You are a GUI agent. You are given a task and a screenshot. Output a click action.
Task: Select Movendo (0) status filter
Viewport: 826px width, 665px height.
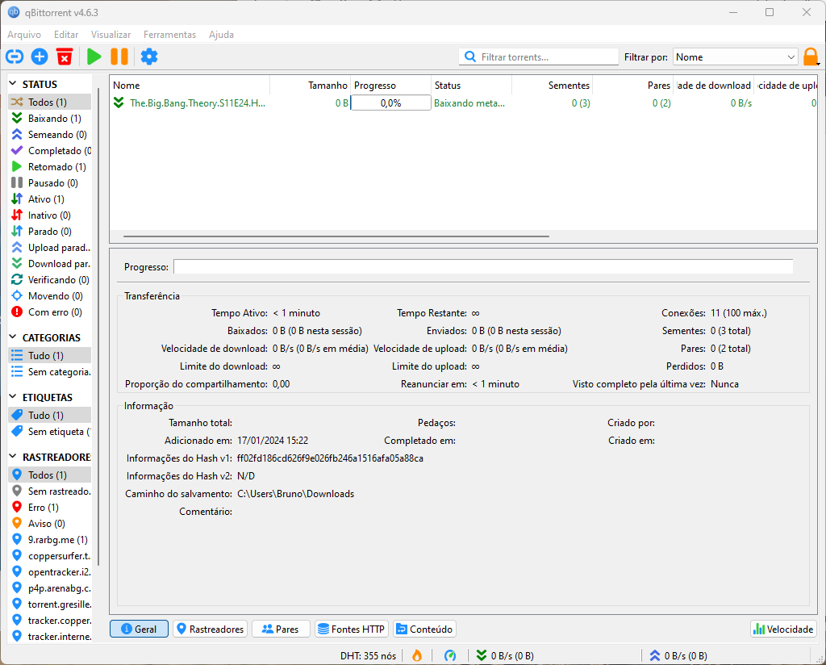(x=50, y=296)
